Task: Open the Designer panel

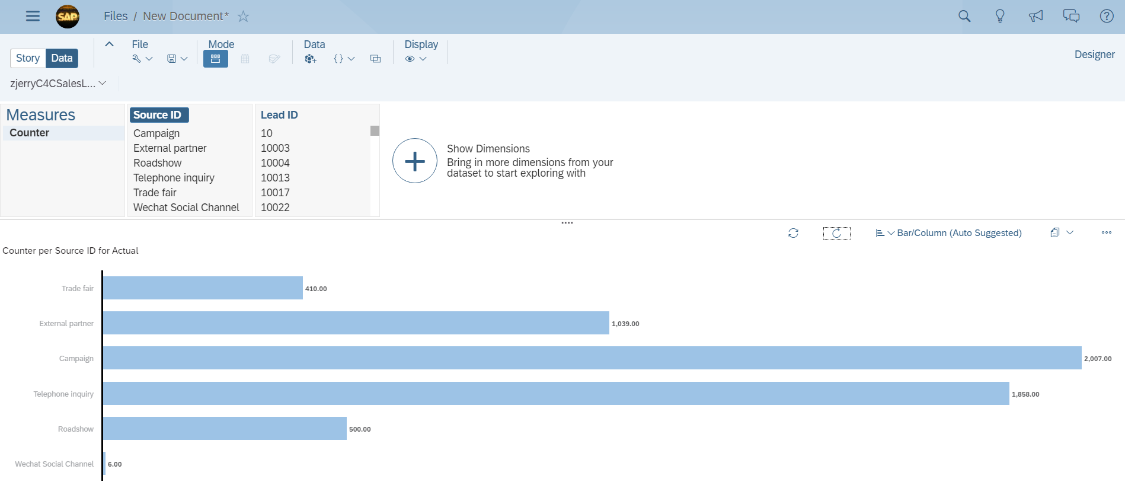Action: 1094,55
